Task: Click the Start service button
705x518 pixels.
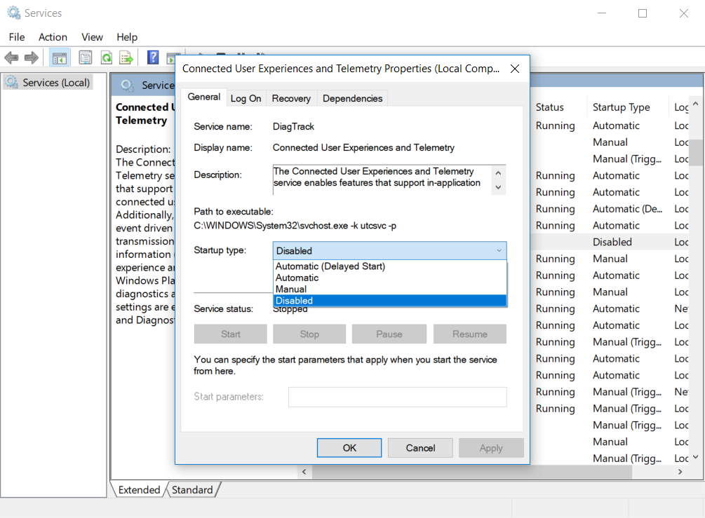Action: tap(231, 334)
